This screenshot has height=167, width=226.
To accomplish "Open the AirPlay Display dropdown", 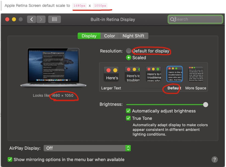I will coord(87,148).
